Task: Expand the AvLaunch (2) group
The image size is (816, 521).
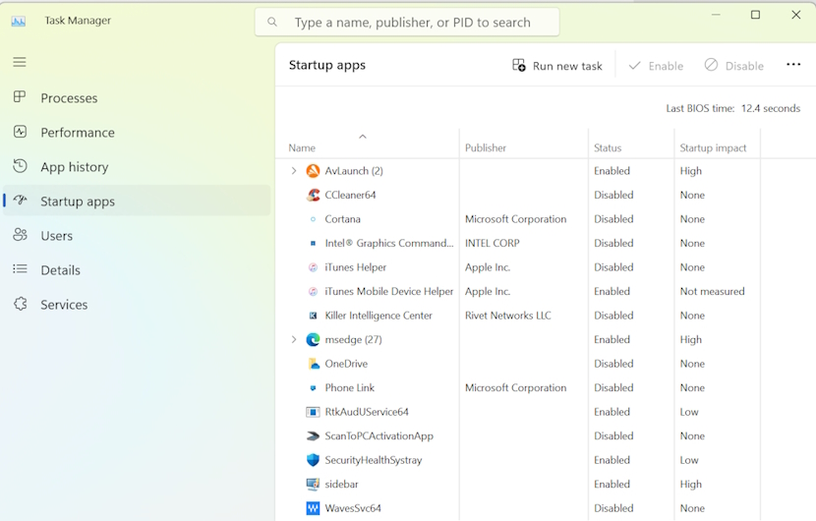Action: (x=294, y=171)
